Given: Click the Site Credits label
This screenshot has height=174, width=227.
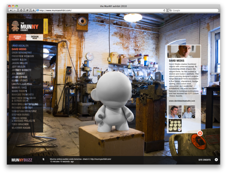Looking at the screenshot, I should [x=205, y=160].
